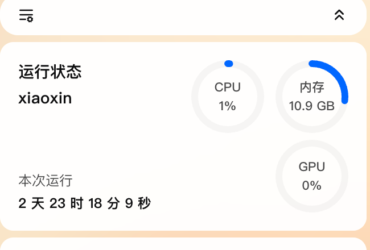Click the GPU label text

point(312,167)
